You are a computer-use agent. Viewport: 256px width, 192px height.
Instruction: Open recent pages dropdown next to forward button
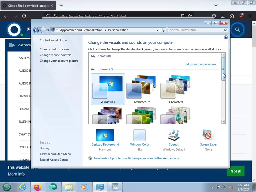[48, 30]
